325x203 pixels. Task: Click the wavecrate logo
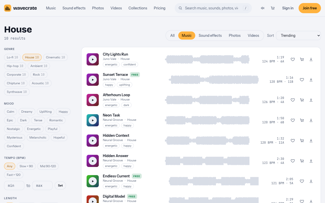coord(21,8)
